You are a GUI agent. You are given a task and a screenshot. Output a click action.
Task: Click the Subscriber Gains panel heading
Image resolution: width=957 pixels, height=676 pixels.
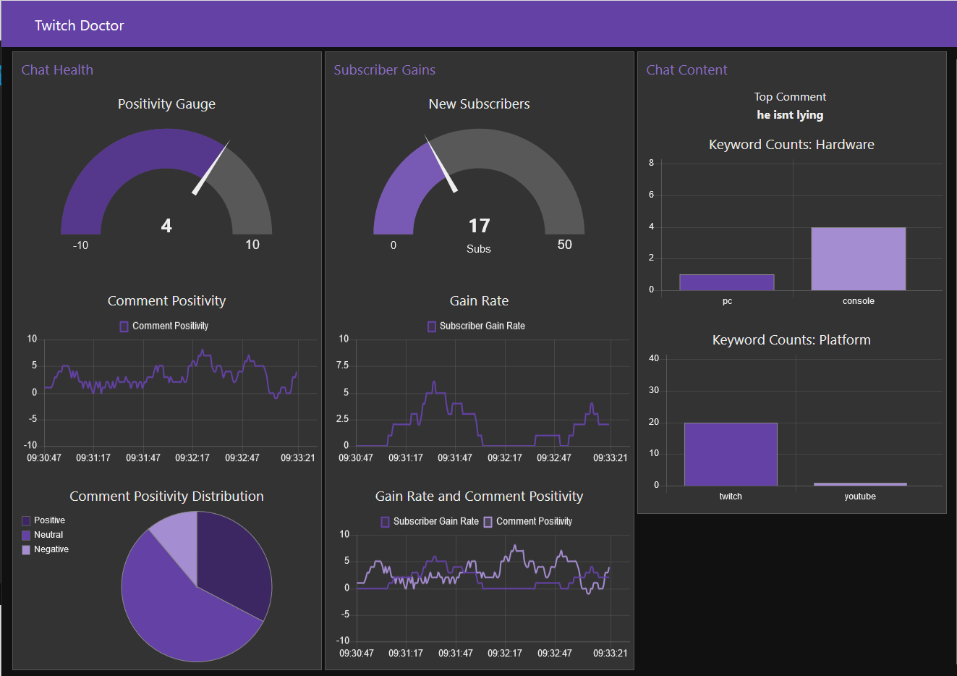pyautogui.click(x=385, y=70)
